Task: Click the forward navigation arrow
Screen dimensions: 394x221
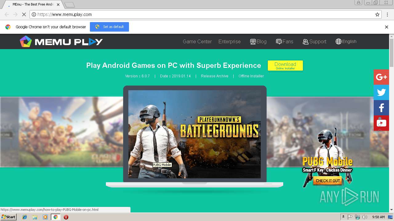Action: [x=15, y=14]
